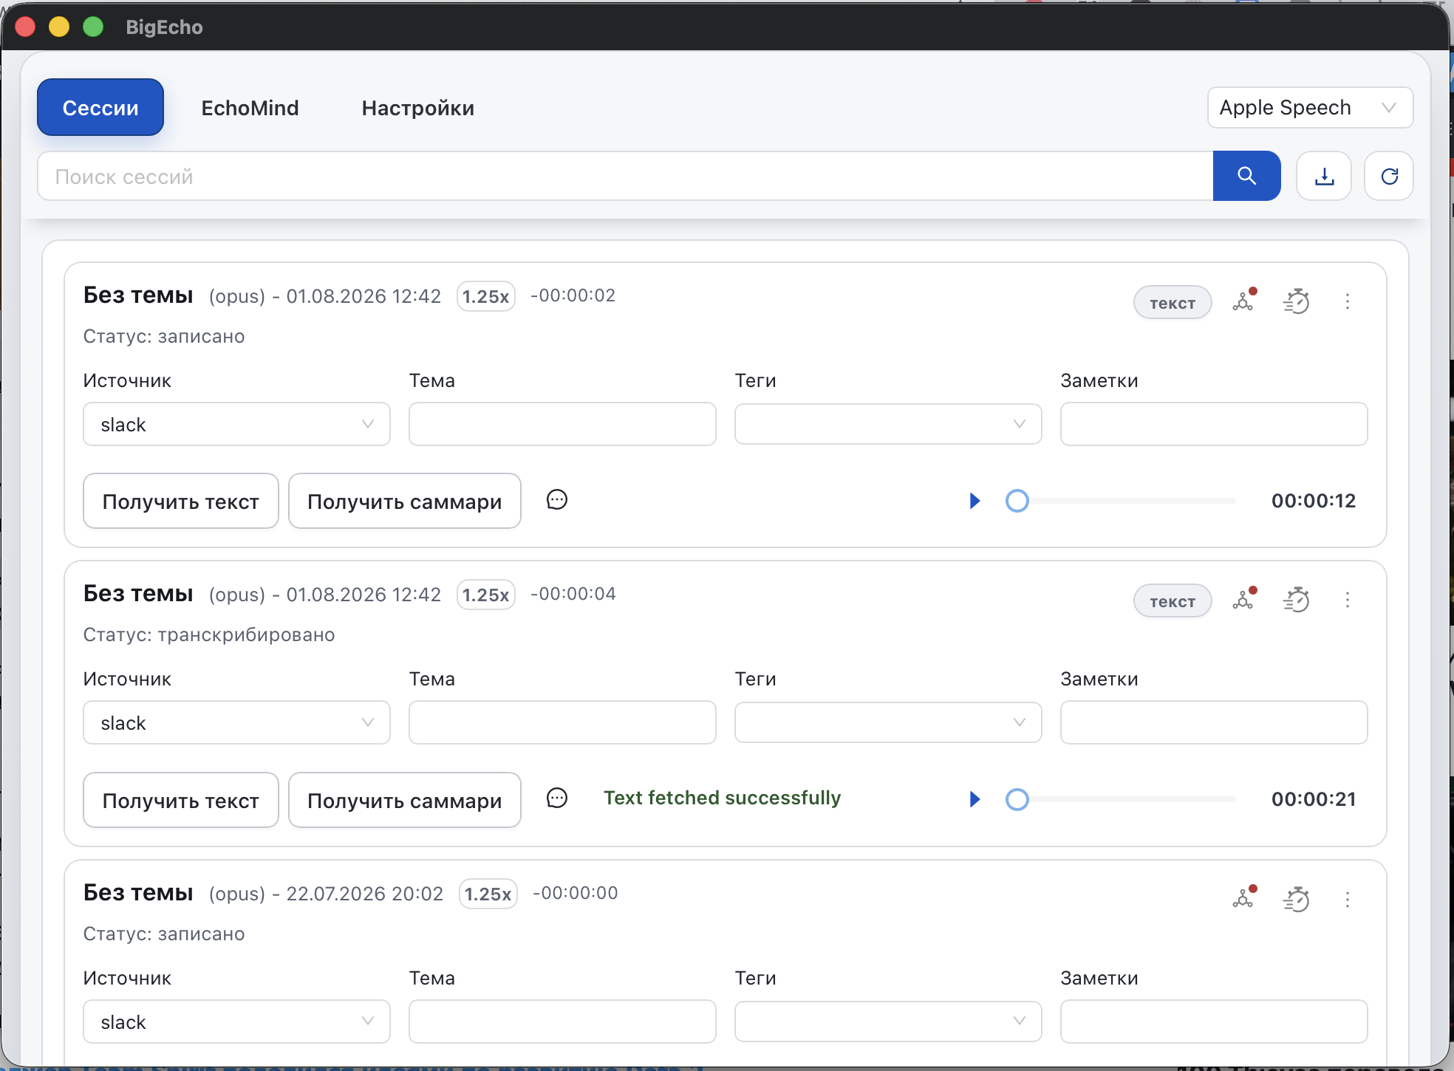Change 1.25x speed on 'транскрибировано' session

(486, 595)
